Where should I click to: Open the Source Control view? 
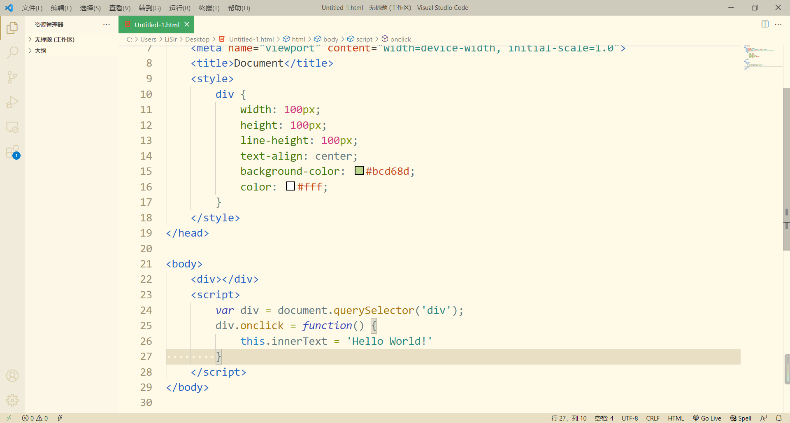[x=12, y=77]
